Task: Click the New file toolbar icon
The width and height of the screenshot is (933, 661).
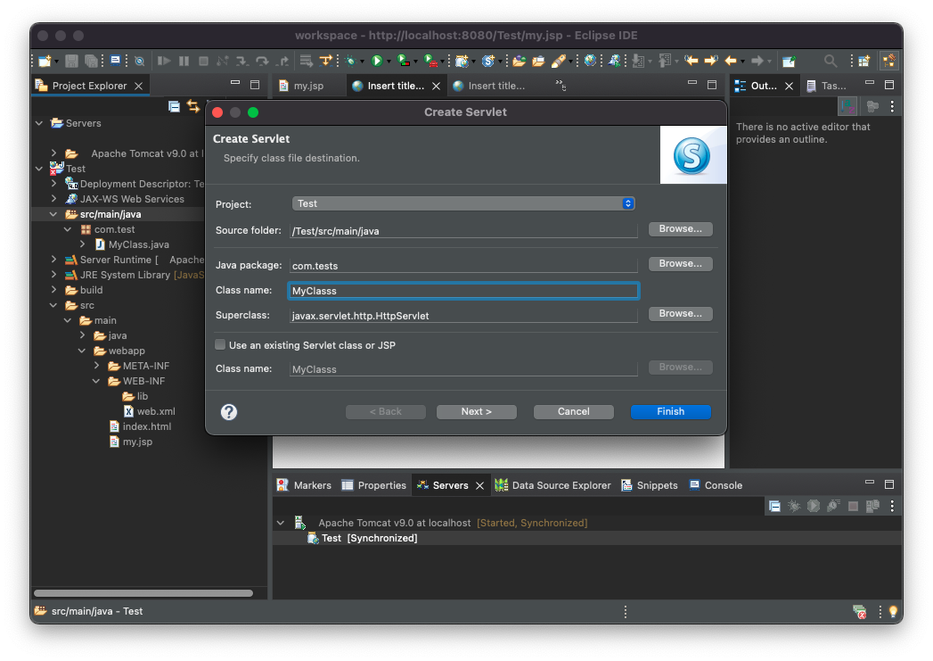Action: (x=45, y=61)
